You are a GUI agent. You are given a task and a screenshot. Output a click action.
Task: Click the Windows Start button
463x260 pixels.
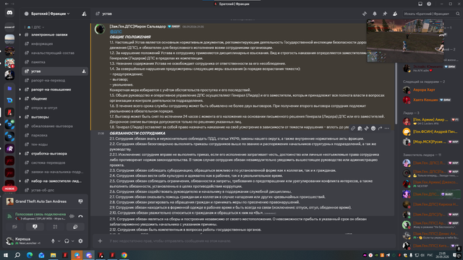6,255
